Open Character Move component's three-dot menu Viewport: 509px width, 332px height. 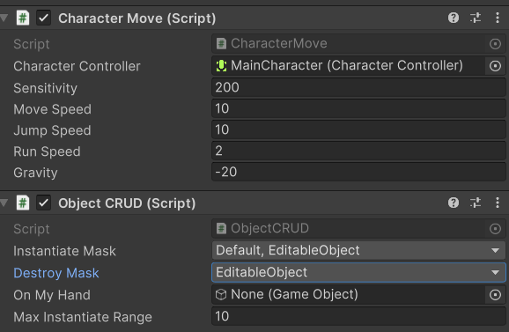click(x=498, y=18)
